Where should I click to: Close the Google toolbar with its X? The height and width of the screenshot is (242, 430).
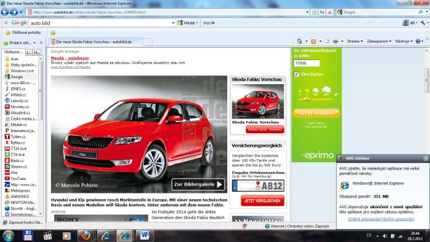(6, 23)
